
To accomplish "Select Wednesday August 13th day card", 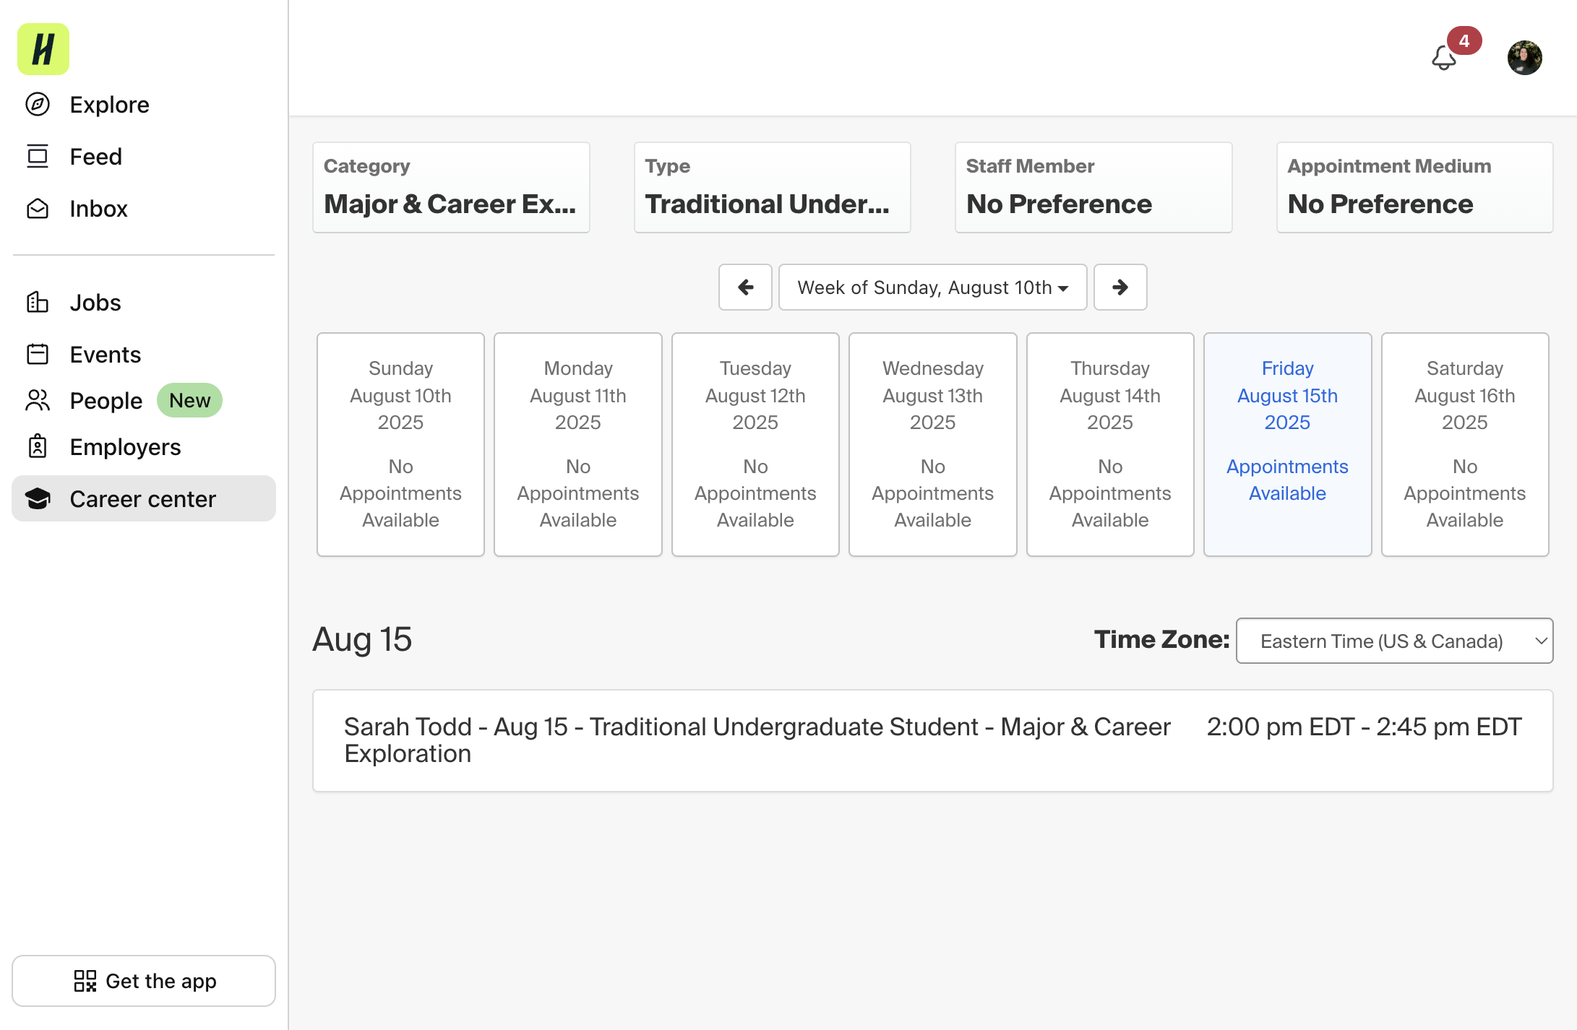I will tap(933, 444).
